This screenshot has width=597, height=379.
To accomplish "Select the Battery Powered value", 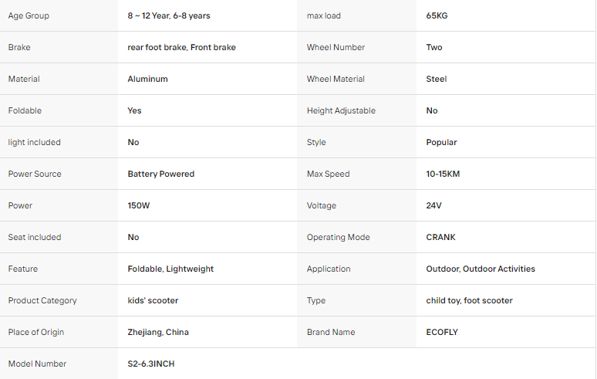I will click(x=161, y=174).
